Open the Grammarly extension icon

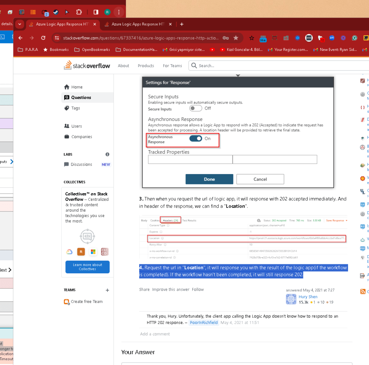355,38
